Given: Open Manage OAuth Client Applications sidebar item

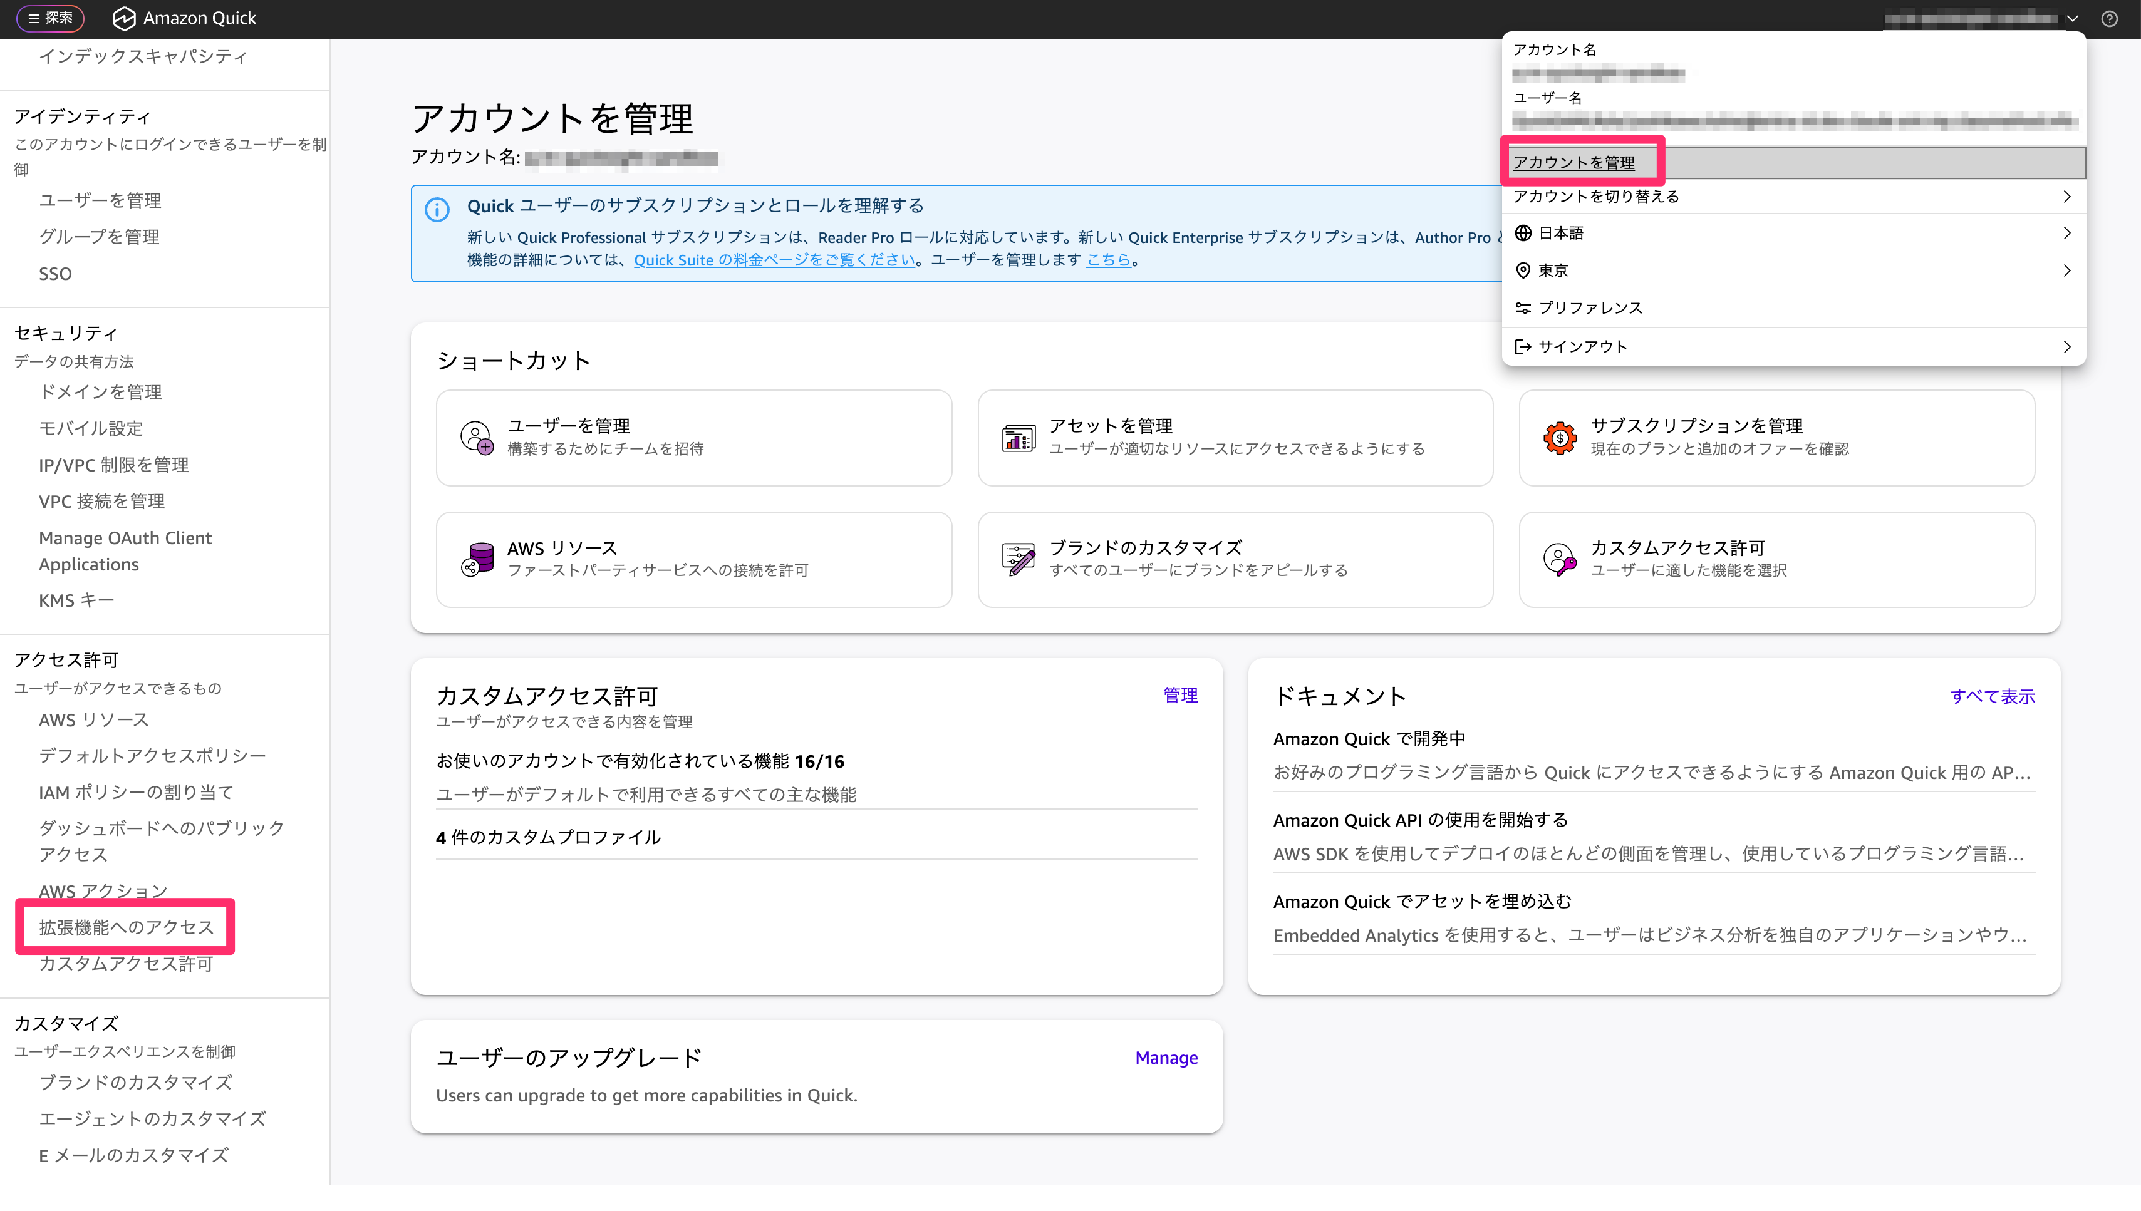Looking at the screenshot, I should click(125, 550).
